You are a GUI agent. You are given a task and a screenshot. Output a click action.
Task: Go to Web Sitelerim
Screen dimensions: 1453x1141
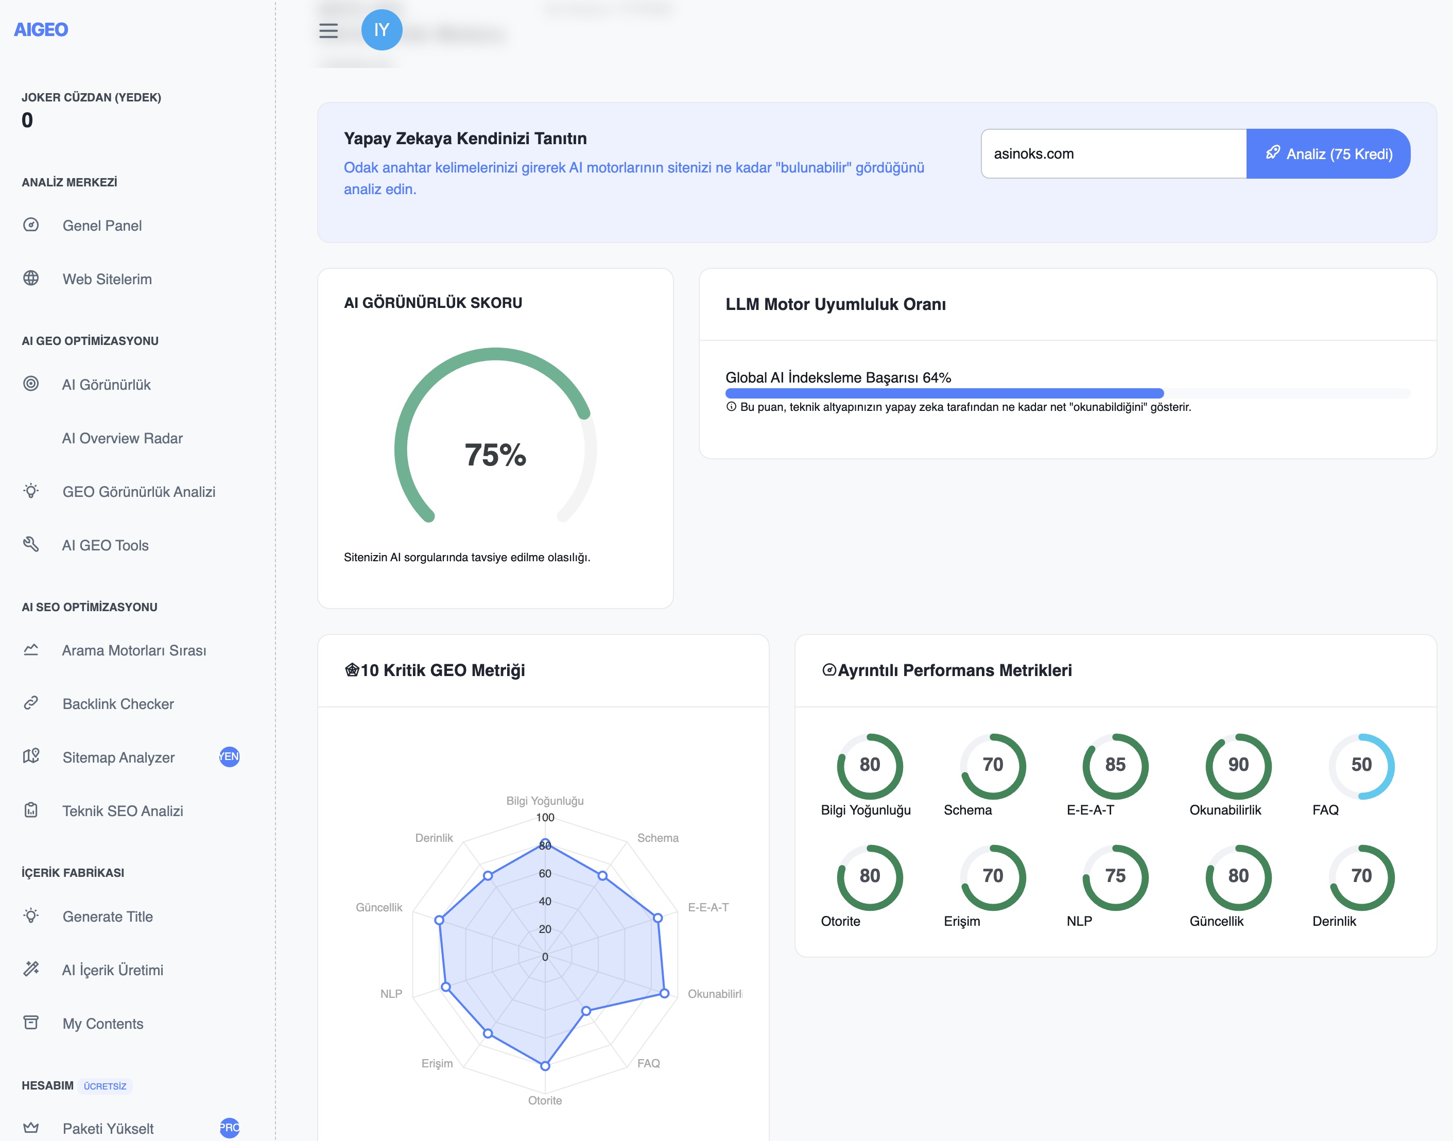(107, 279)
